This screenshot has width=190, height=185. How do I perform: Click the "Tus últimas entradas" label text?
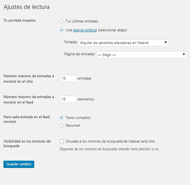[82, 21]
